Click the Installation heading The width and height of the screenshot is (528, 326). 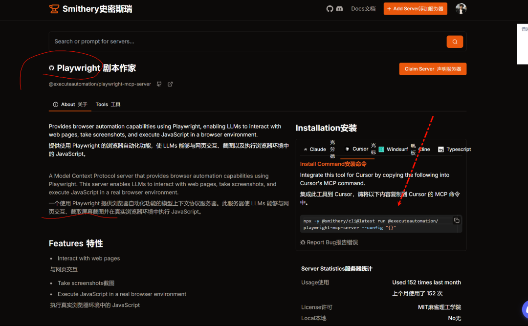tap(326, 128)
